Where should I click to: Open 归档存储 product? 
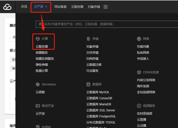92,59
